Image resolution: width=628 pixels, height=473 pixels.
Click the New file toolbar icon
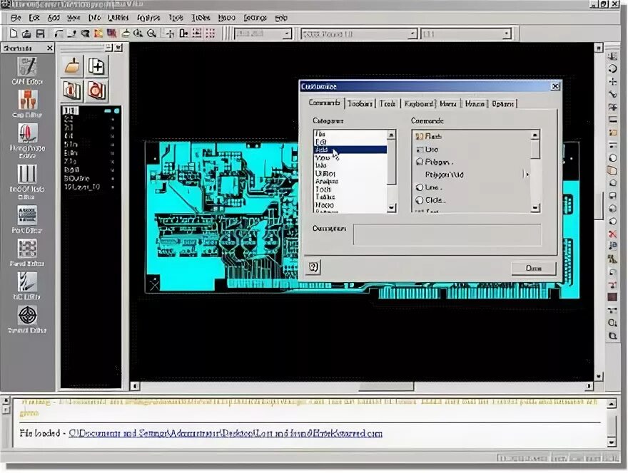click(14, 33)
